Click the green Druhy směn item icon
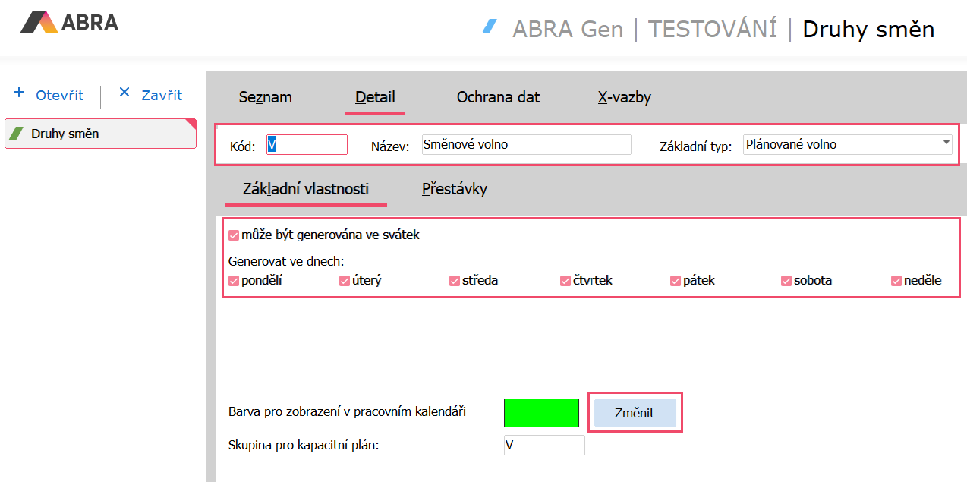Viewport: 967px width, 482px height. [15, 134]
